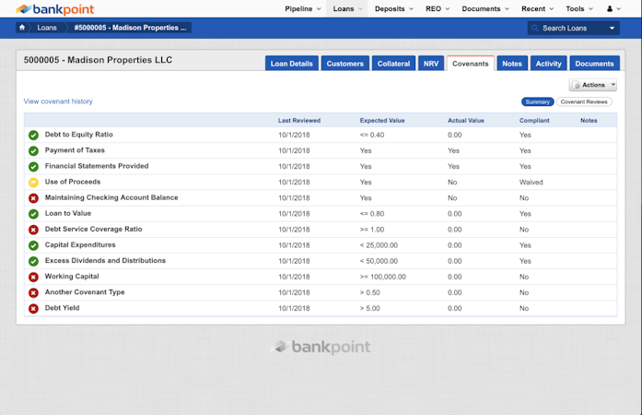642x415 pixels.
Task: Click red X icon for Debt Yield
Action: coord(33,309)
